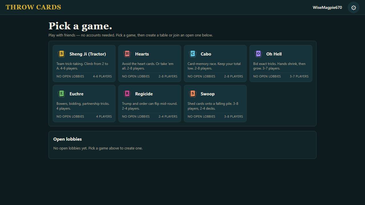The image size is (365, 205).
Task: Click the Euchre 'E' card icon
Action: click(61, 94)
